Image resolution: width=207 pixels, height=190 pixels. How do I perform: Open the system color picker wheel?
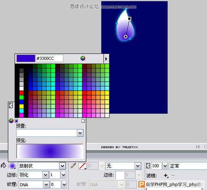tap(83, 58)
